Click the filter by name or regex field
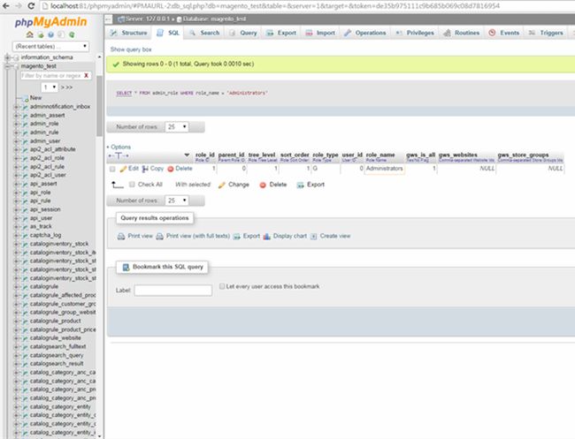Screen dimensions: 575x439 click(51, 75)
